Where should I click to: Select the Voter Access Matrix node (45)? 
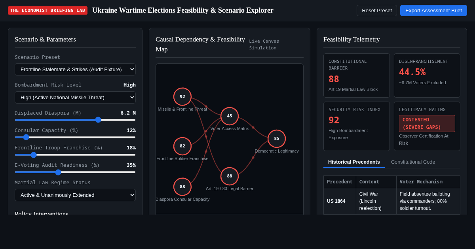[x=230, y=116]
